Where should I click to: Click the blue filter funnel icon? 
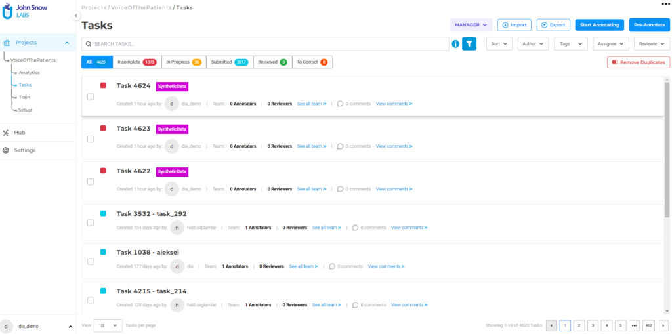click(x=469, y=44)
